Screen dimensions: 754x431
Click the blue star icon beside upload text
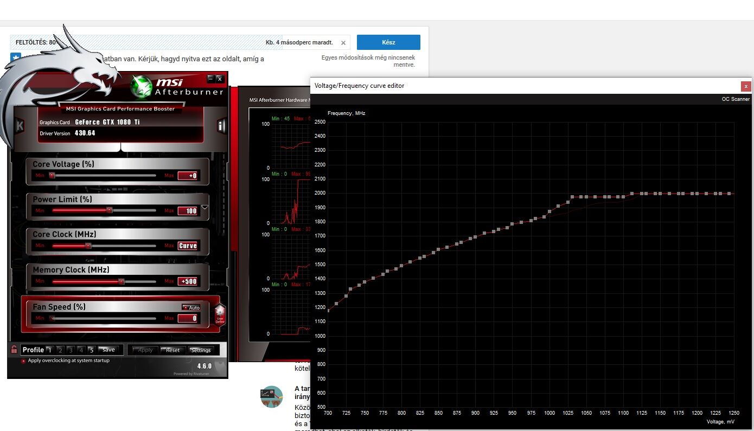(15, 57)
